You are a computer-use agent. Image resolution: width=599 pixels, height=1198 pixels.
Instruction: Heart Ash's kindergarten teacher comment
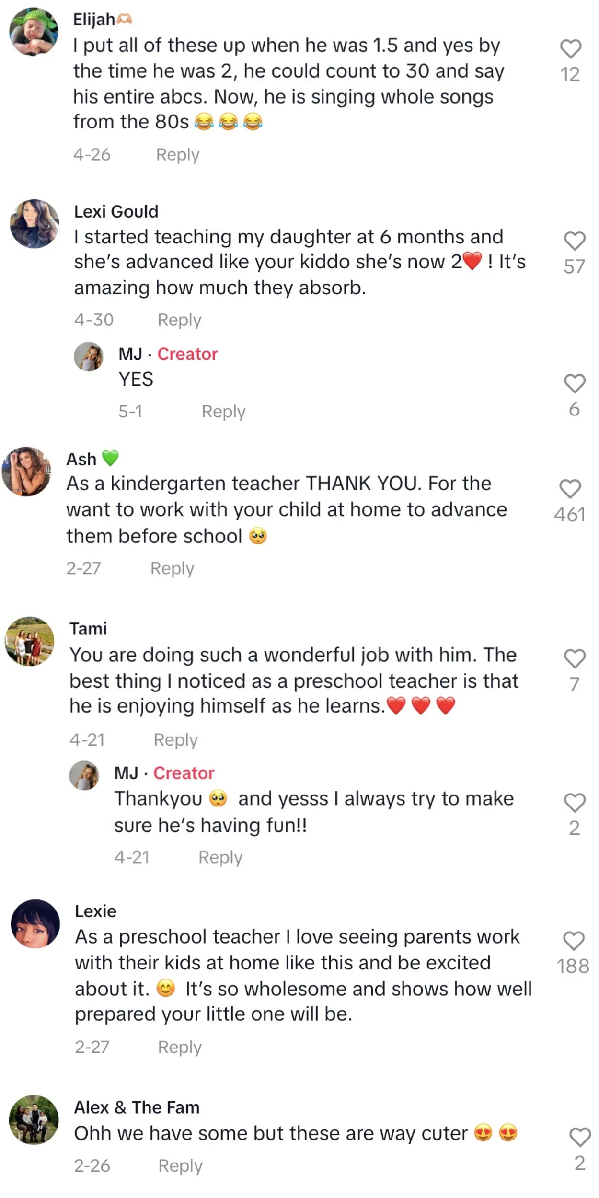[570, 489]
